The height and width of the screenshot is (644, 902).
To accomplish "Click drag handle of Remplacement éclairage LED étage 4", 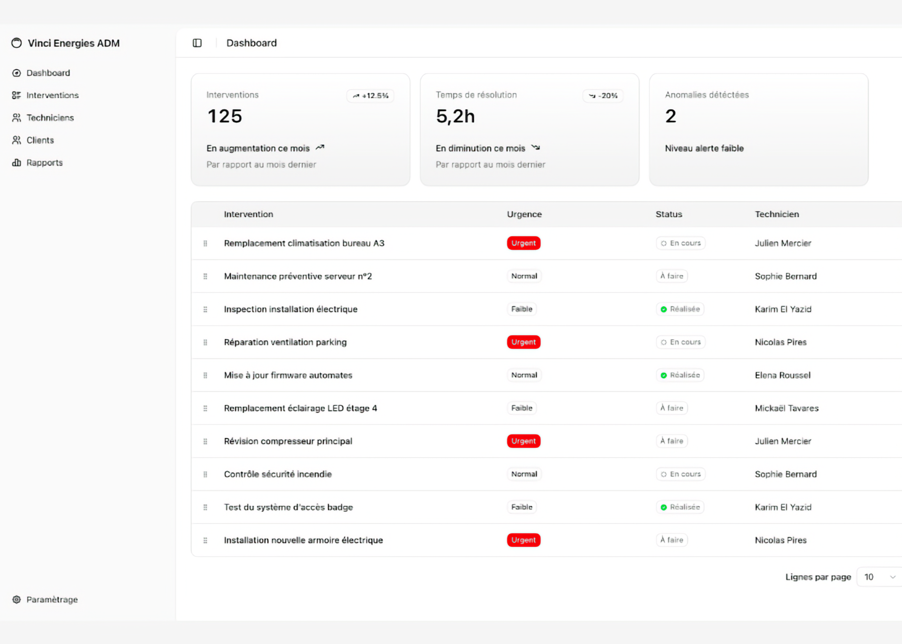I will pyautogui.click(x=205, y=408).
